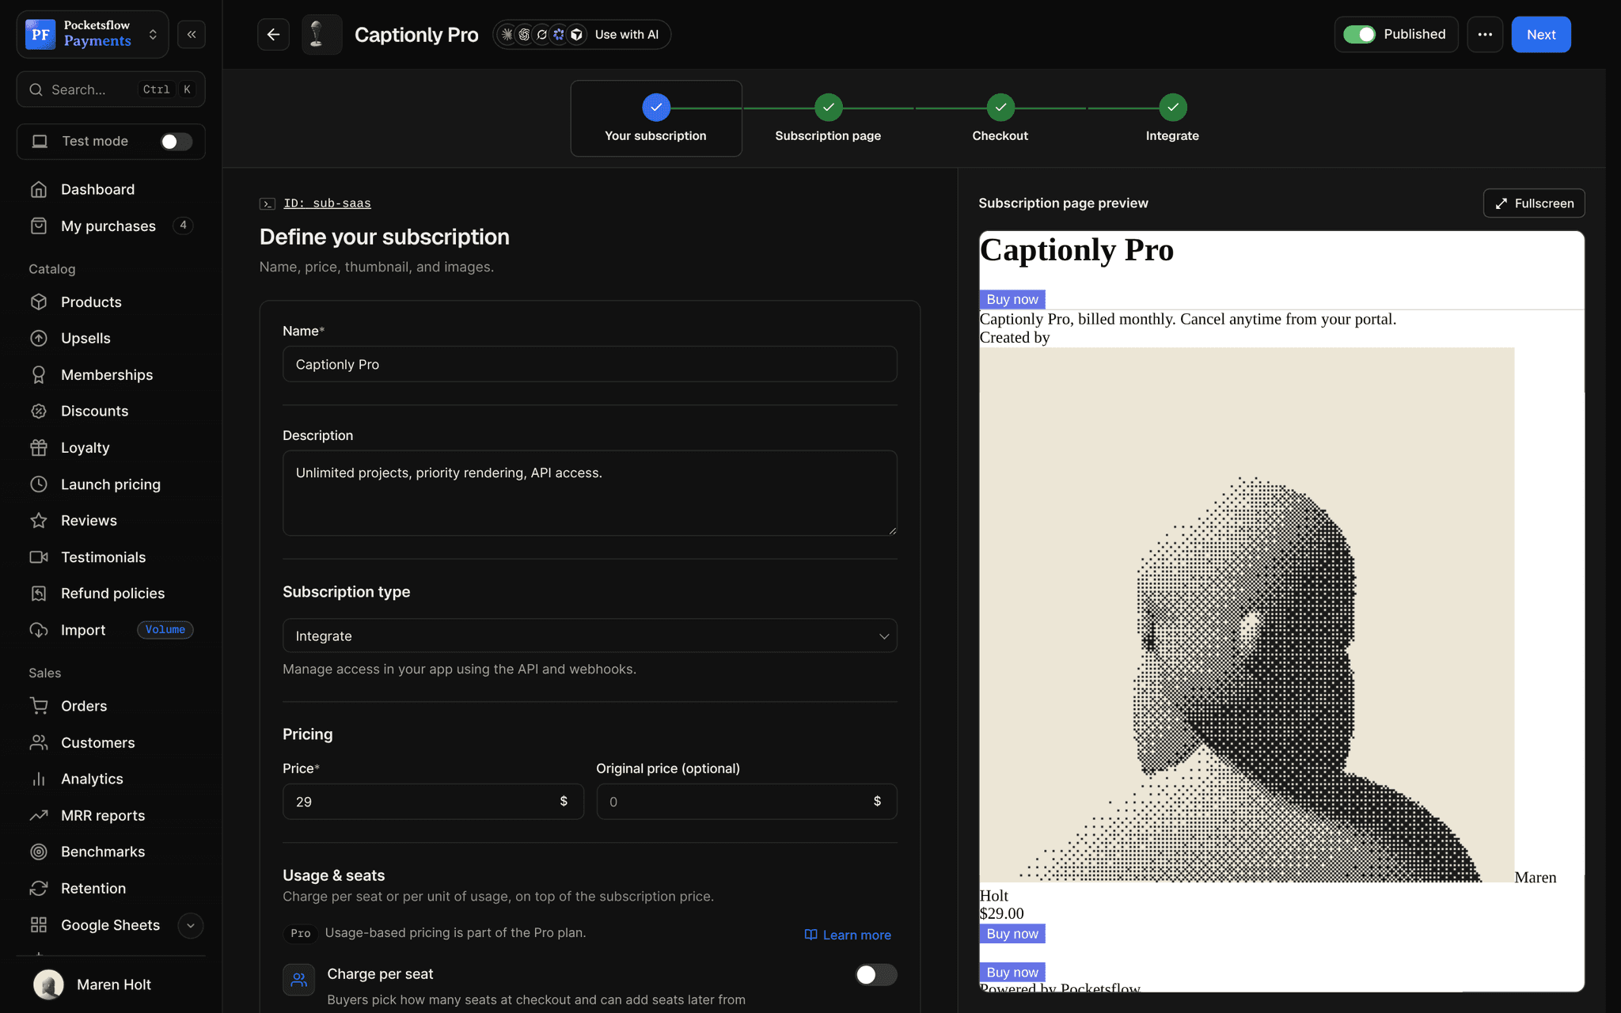This screenshot has height=1013, width=1621.
Task: Click the Discounts percent icon
Action: coord(39,411)
